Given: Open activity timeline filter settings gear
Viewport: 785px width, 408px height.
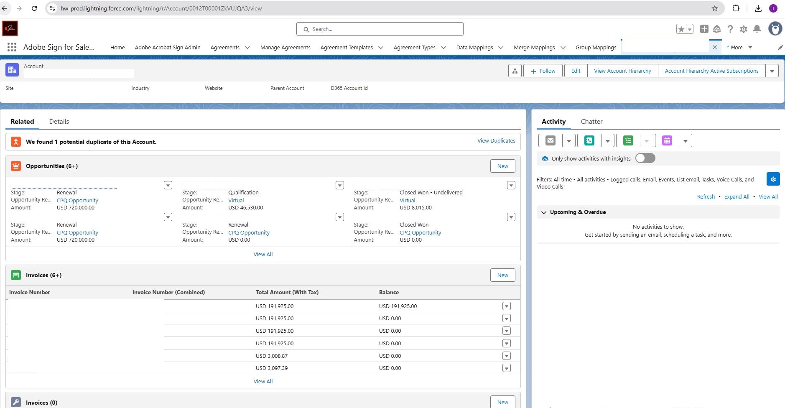Looking at the screenshot, I should (x=773, y=179).
